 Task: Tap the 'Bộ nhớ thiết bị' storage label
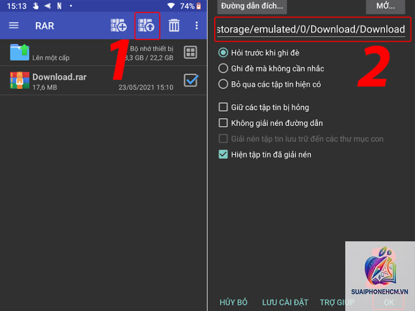pos(151,49)
